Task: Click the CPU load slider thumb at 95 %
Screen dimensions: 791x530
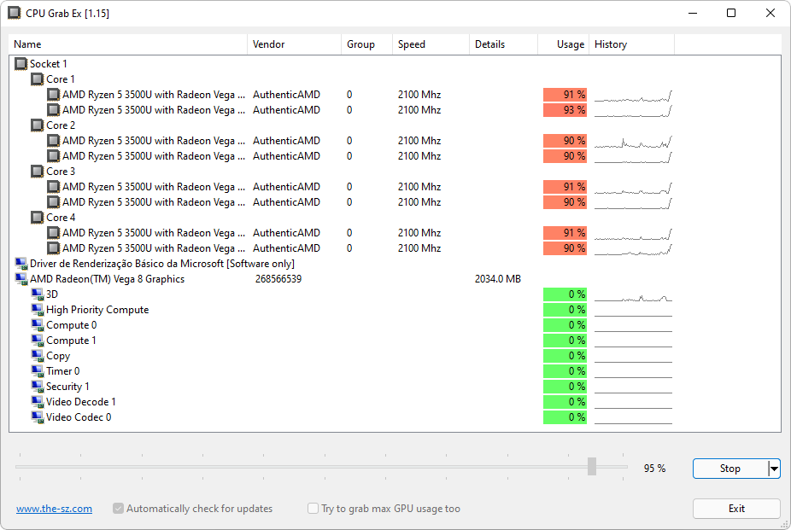Action: click(x=592, y=467)
